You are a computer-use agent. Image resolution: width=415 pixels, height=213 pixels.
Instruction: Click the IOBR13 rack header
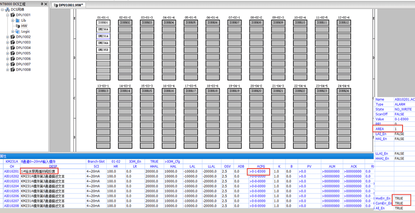[x=103, y=91]
